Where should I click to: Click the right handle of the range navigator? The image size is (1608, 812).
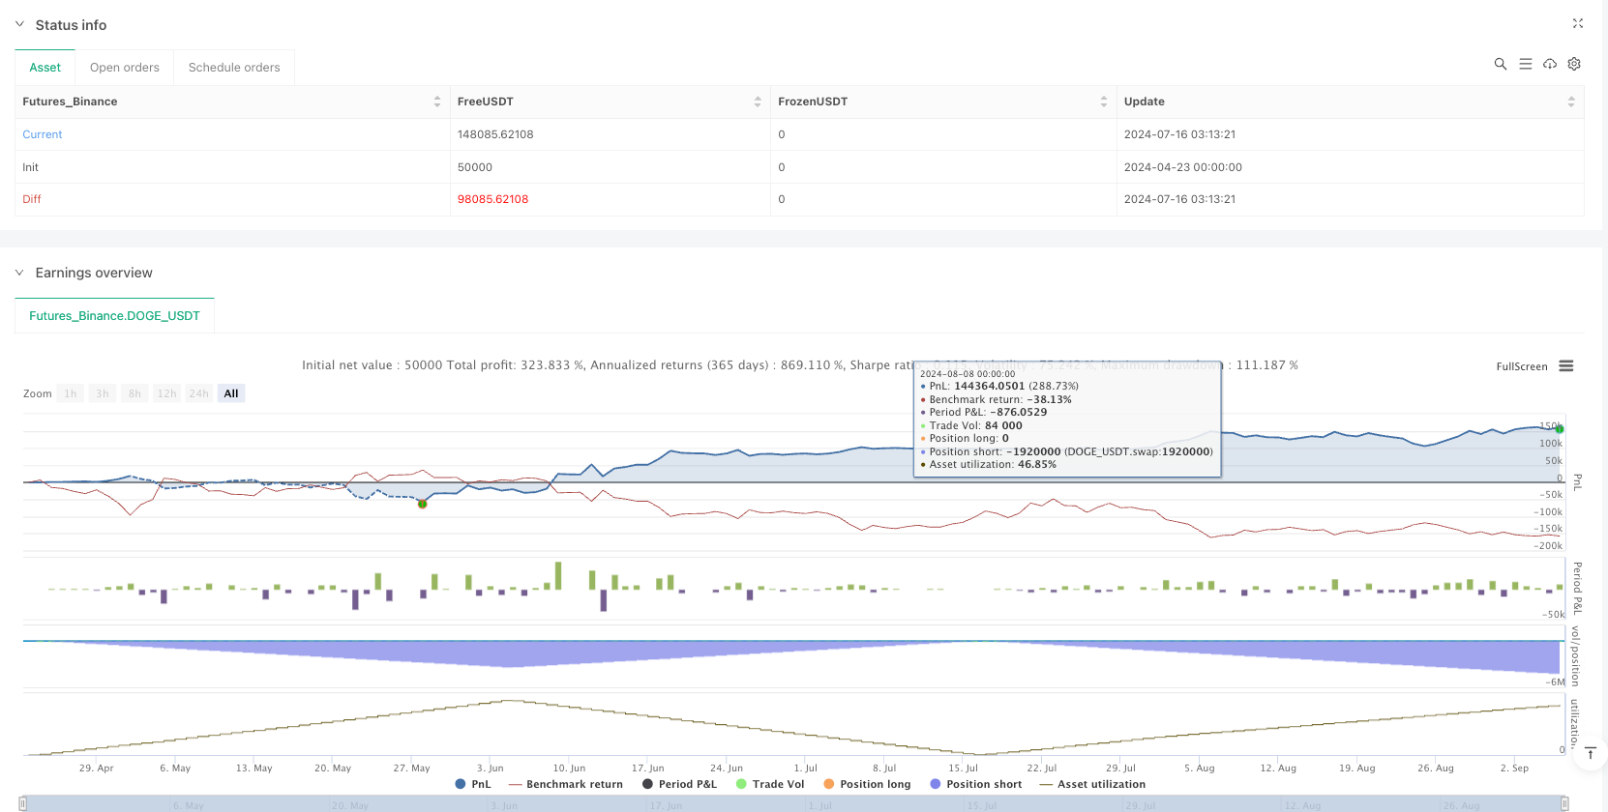pyautogui.click(x=1563, y=803)
